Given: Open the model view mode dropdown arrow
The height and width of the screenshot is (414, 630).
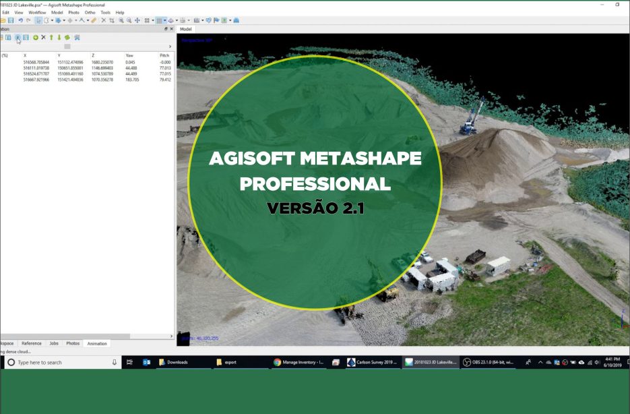Looking at the screenshot, I should [177, 20].
